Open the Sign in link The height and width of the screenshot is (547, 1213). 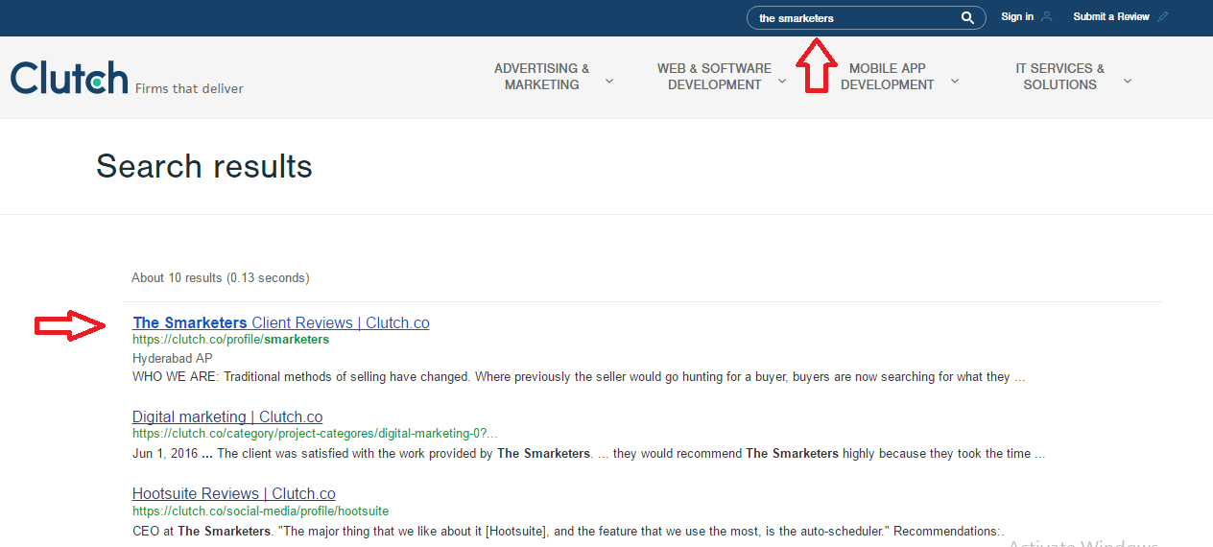[1017, 16]
